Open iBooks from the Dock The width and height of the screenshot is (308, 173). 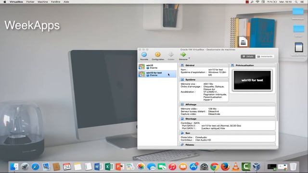coord(183,167)
